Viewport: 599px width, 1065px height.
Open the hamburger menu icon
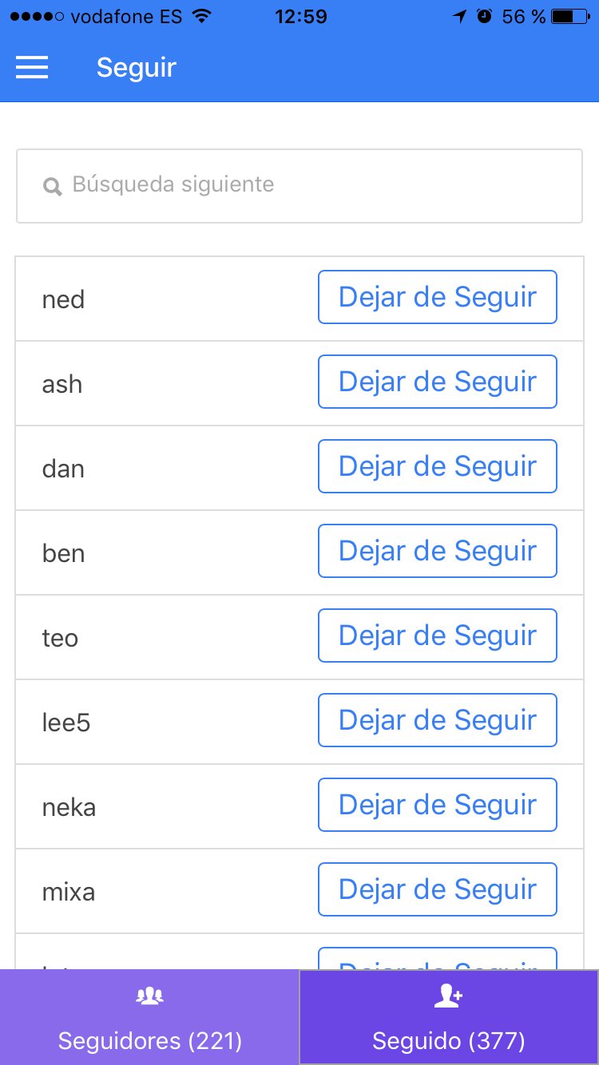pyautogui.click(x=32, y=68)
